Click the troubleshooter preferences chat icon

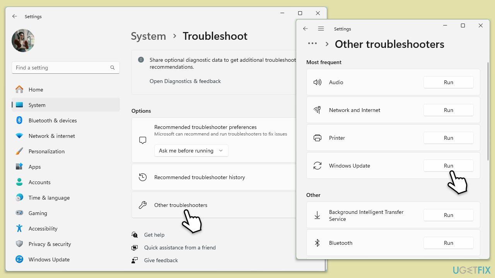[x=143, y=140]
